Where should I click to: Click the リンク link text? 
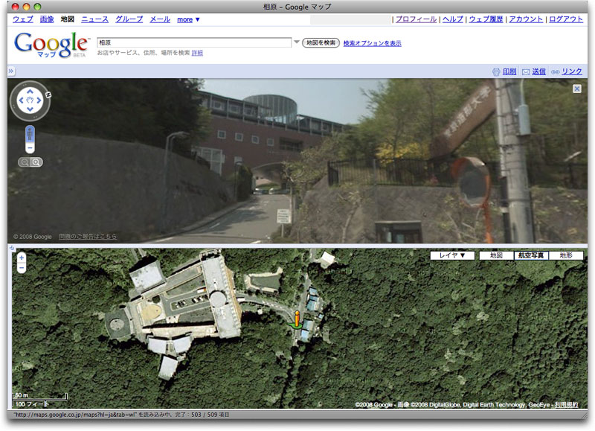point(572,71)
